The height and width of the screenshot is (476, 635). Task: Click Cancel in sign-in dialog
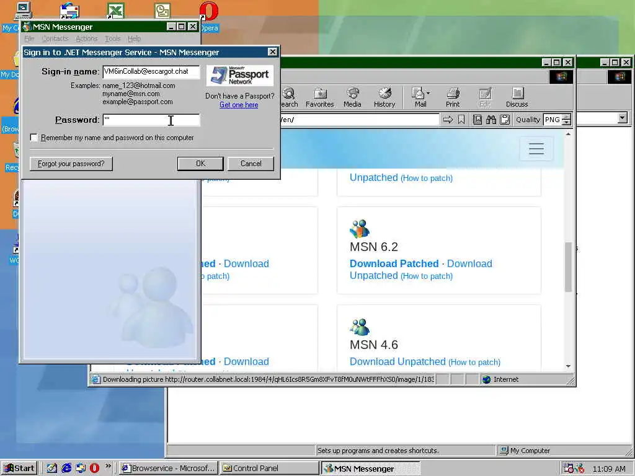tap(251, 164)
